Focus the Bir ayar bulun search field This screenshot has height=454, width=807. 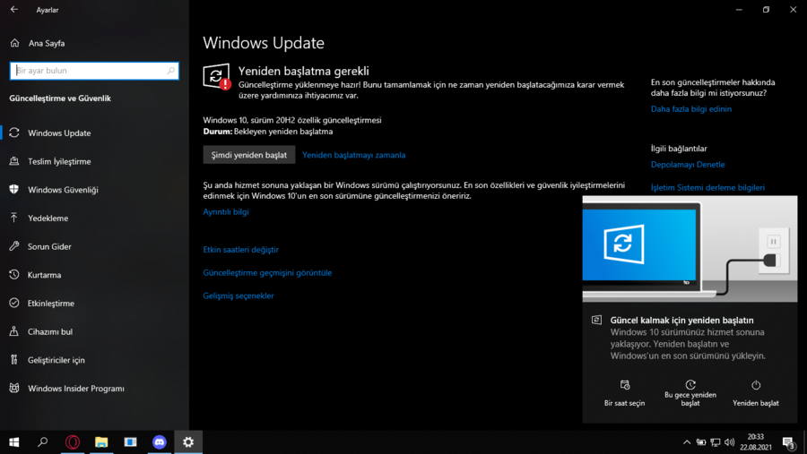click(94, 71)
